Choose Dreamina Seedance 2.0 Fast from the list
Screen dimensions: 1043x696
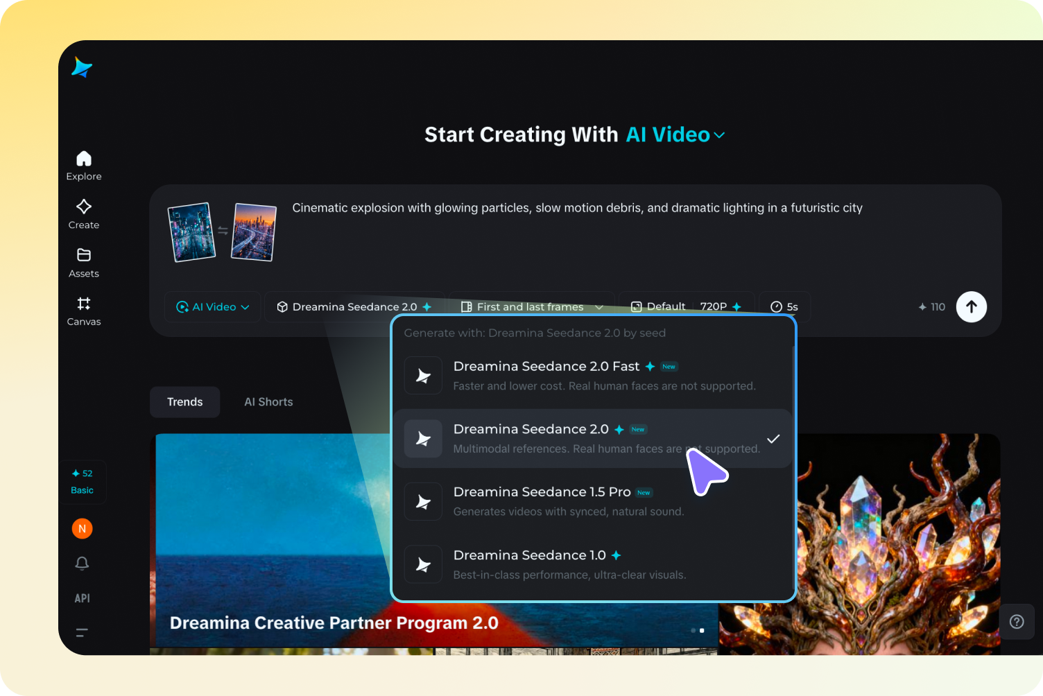593,375
